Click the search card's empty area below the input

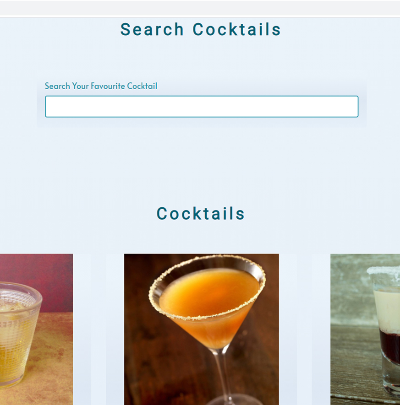click(202, 123)
